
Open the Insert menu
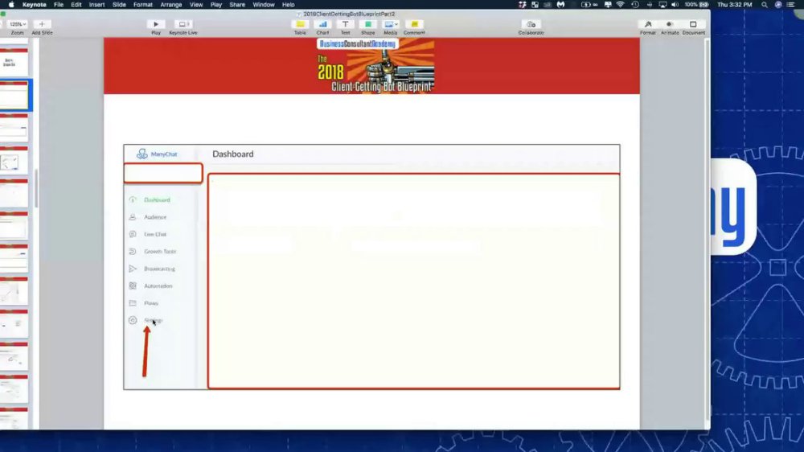[x=97, y=5]
